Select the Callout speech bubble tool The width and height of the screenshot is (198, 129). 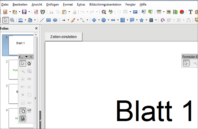point(132,20)
